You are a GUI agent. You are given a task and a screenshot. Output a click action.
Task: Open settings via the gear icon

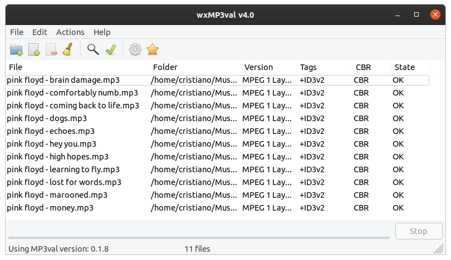[135, 49]
